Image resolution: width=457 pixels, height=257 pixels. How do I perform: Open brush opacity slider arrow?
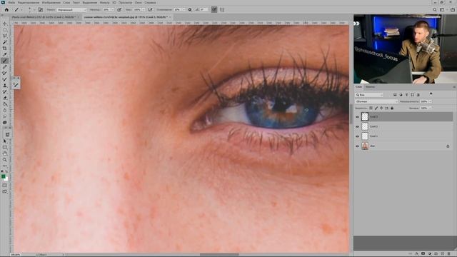click(113, 9)
